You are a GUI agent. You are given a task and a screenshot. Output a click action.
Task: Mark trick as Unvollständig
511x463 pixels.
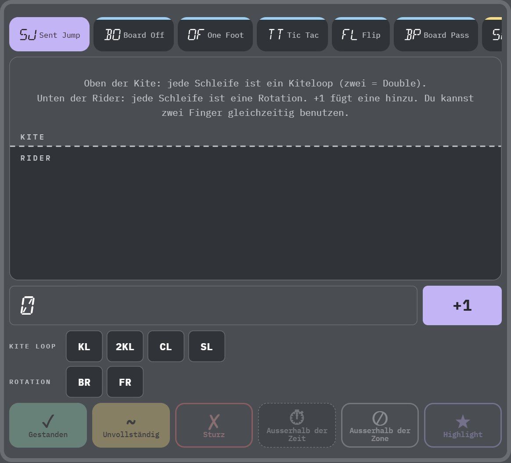[x=131, y=425]
